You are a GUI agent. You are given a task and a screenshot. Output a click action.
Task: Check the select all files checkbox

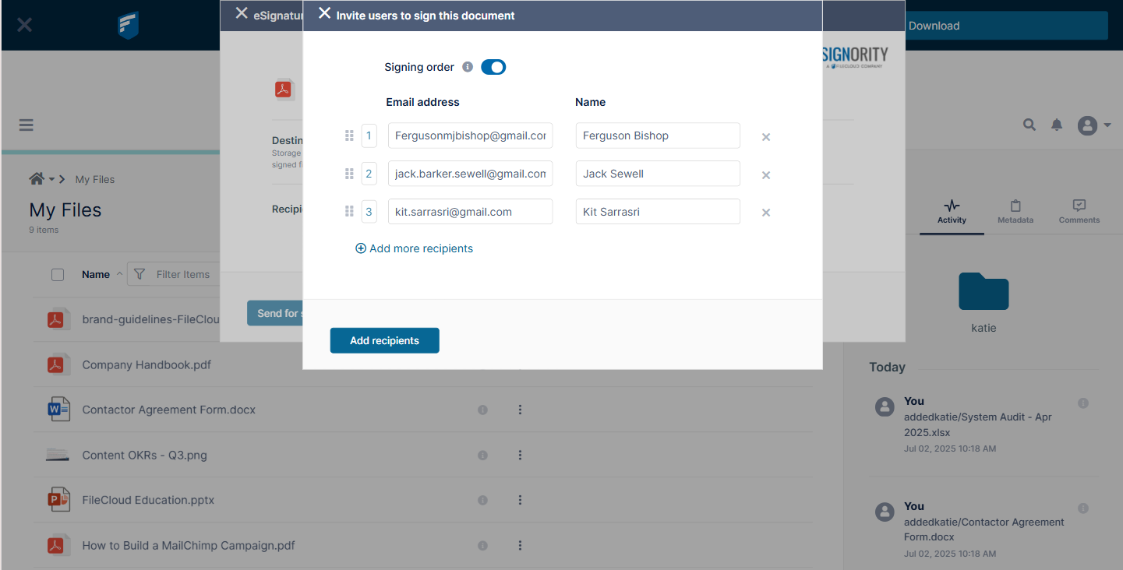(x=58, y=274)
